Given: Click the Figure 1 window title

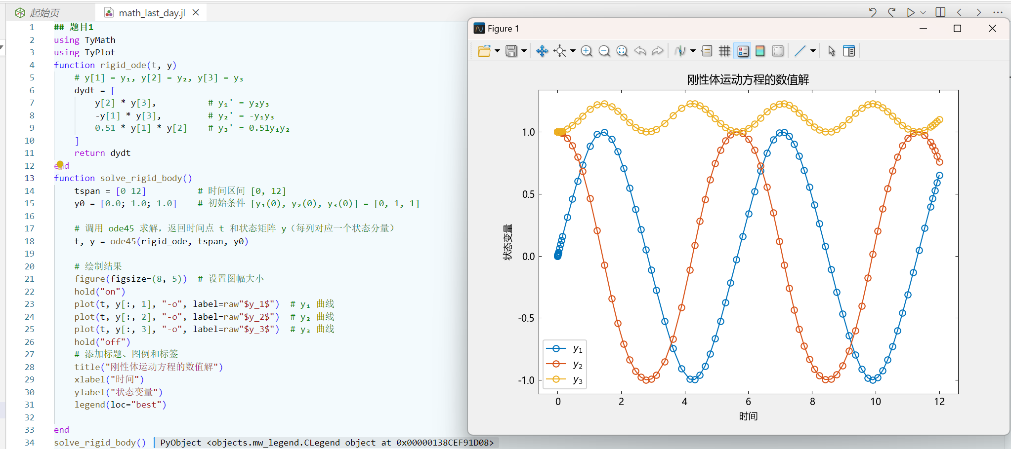Looking at the screenshot, I should click(503, 29).
